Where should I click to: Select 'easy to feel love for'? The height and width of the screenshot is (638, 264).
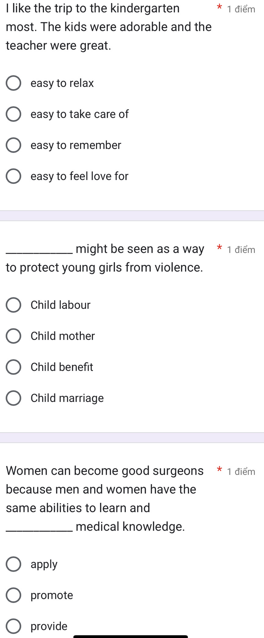point(13,176)
